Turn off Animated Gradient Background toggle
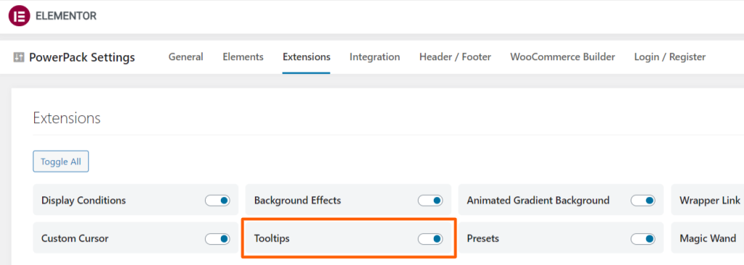This screenshot has width=744, height=265. pos(643,200)
